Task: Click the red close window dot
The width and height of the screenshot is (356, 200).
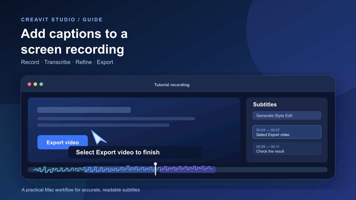Action: pos(29,84)
